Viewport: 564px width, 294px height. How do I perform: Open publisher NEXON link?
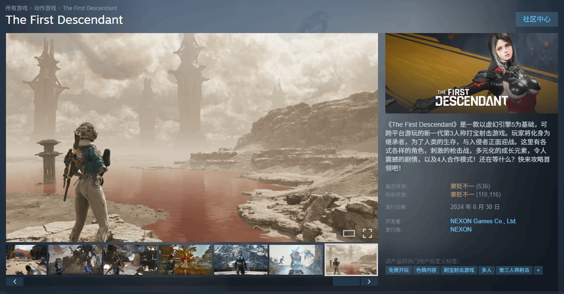461,229
